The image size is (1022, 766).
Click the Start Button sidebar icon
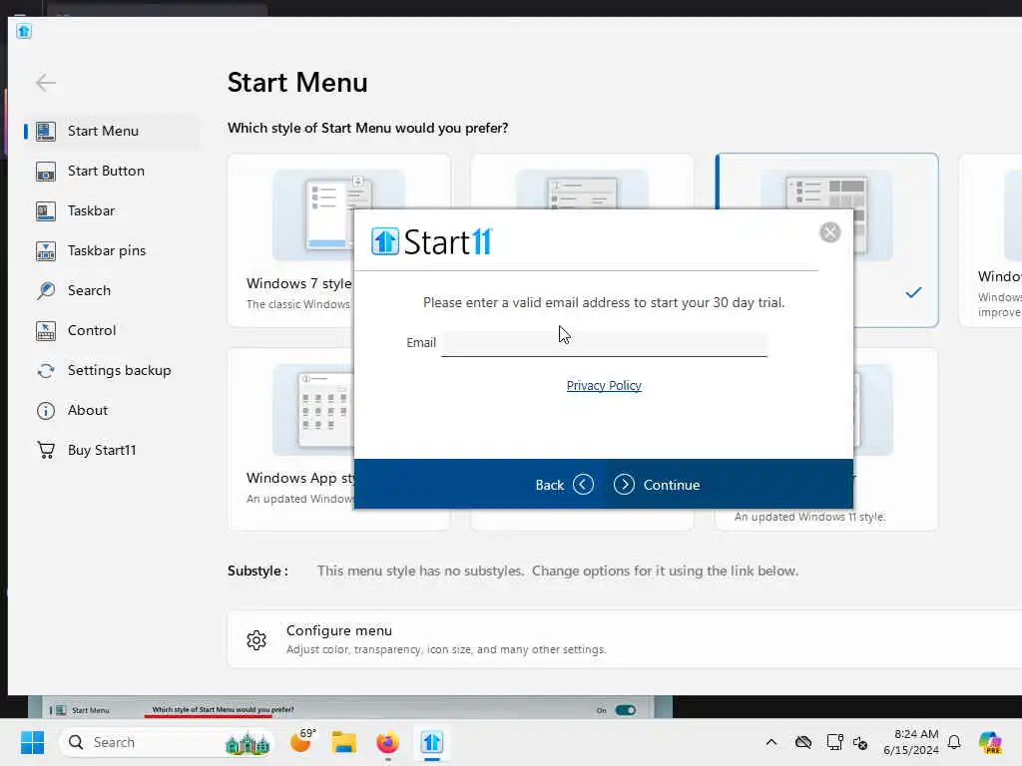[x=46, y=172]
